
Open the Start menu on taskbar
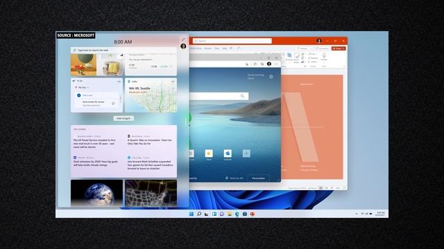point(191,214)
